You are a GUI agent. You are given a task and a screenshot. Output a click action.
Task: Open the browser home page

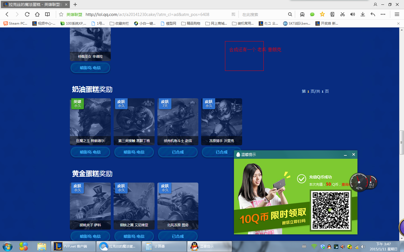pos(37,14)
